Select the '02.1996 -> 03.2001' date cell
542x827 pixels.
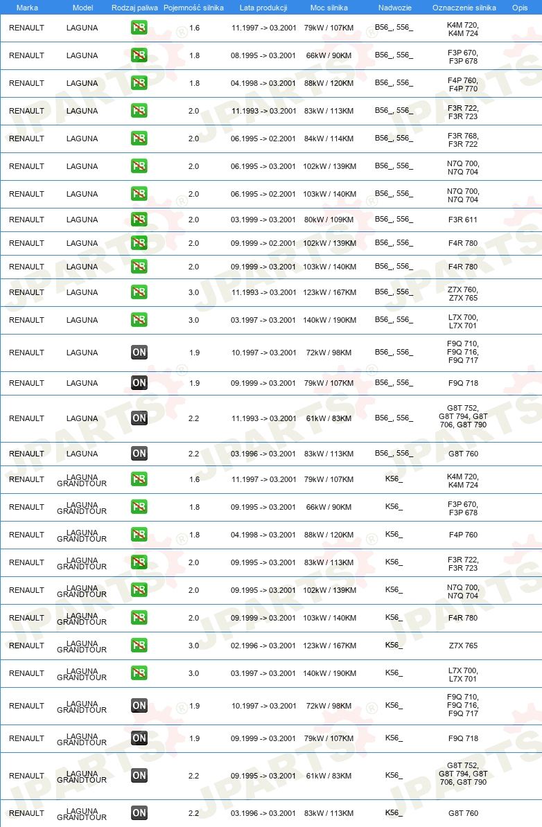point(263,646)
